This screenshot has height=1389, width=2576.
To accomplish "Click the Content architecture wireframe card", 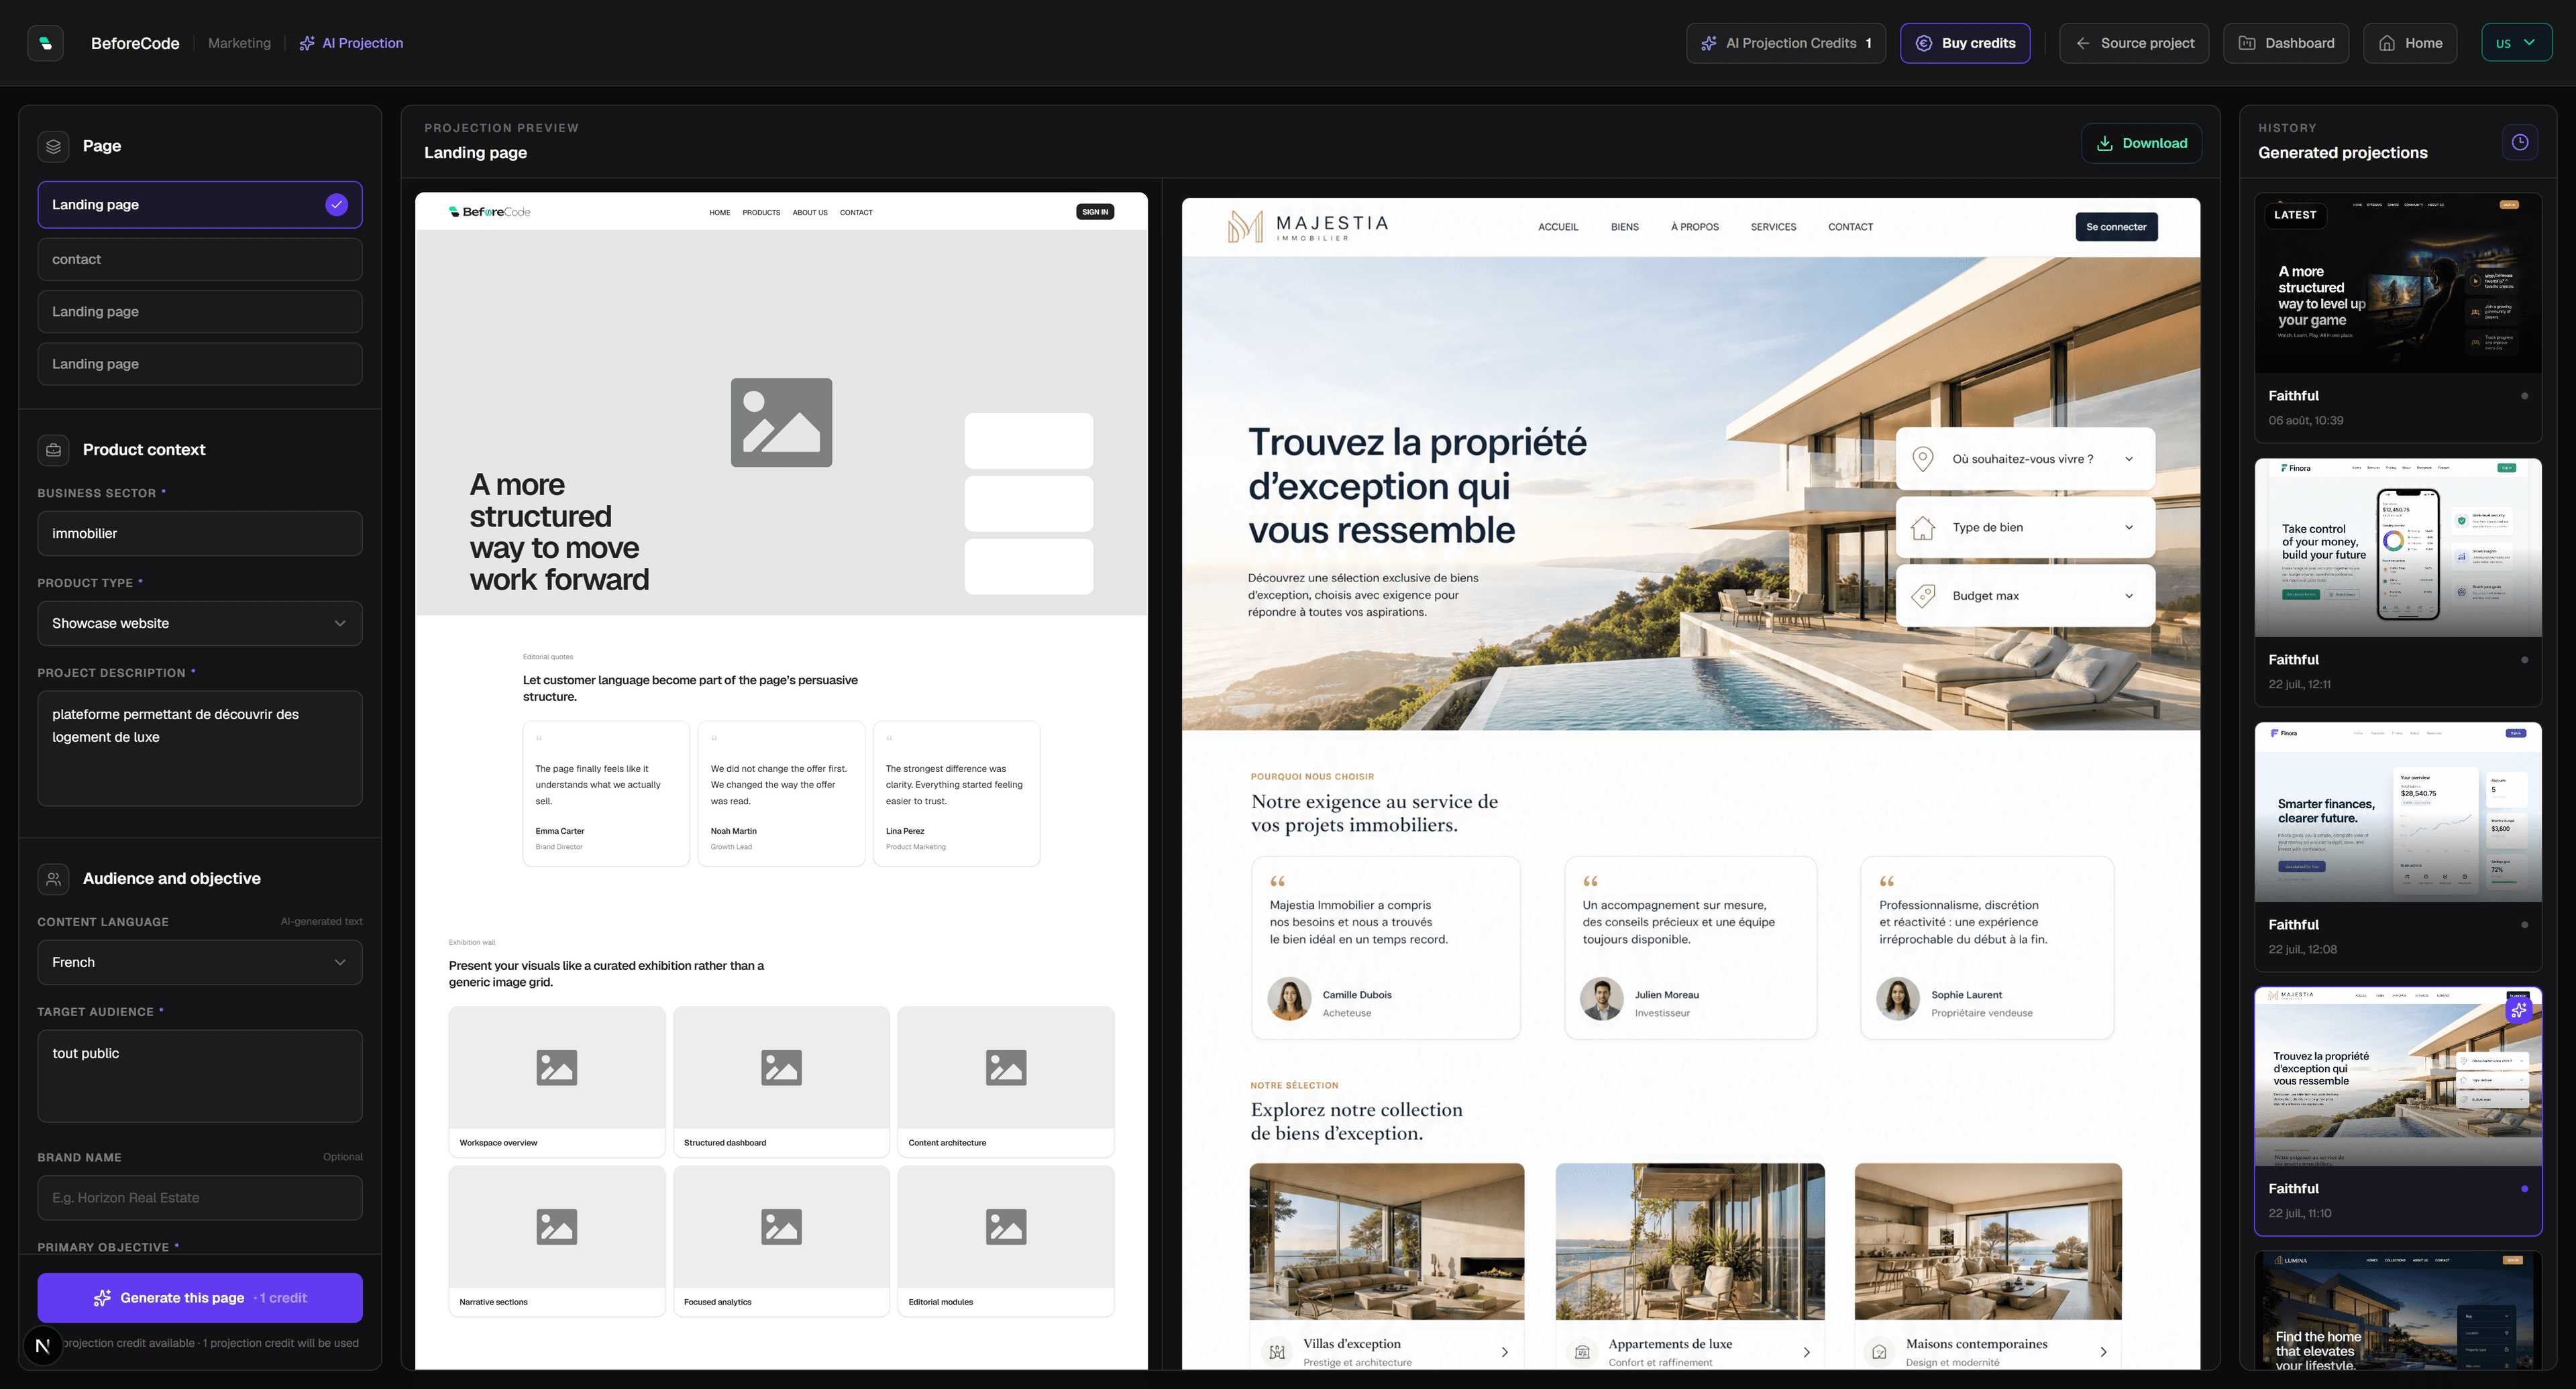I will [1006, 1082].
